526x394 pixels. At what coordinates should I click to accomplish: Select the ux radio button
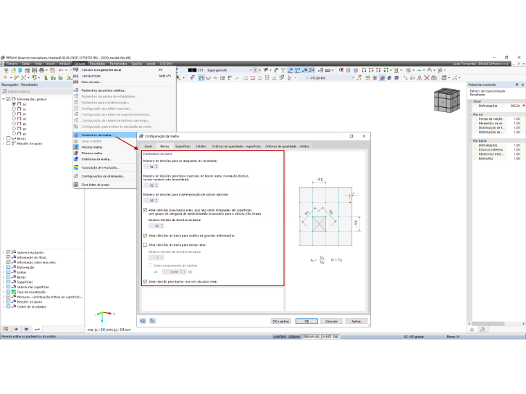pos(14,109)
